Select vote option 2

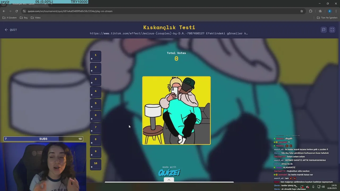[x=96, y=68]
